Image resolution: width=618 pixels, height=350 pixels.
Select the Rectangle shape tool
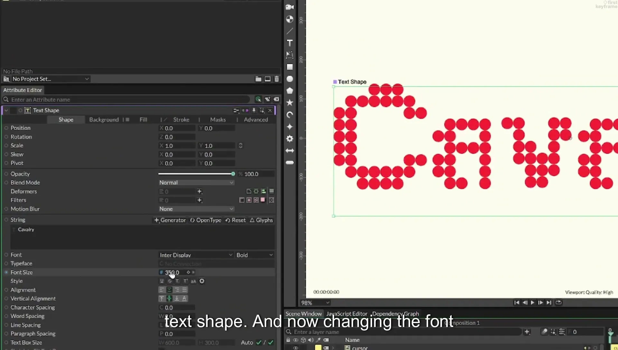290,67
